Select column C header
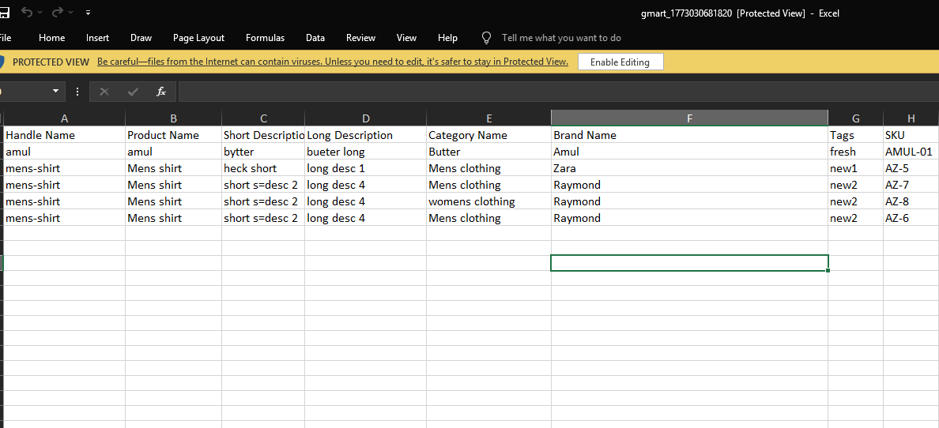The width and height of the screenshot is (939, 428). click(263, 118)
